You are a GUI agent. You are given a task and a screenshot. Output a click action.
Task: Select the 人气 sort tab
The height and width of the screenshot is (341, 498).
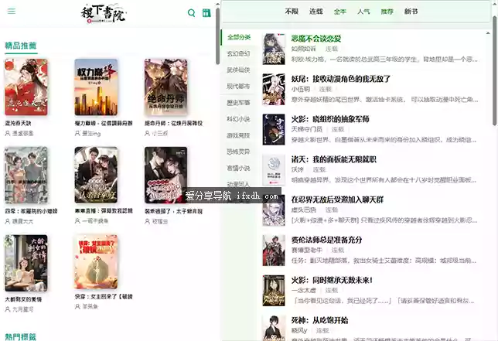point(363,12)
